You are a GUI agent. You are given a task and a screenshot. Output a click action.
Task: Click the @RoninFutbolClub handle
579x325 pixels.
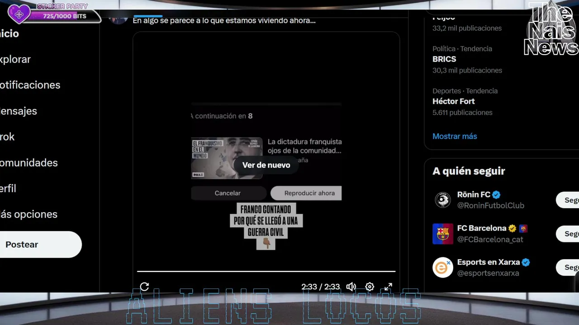490,205
